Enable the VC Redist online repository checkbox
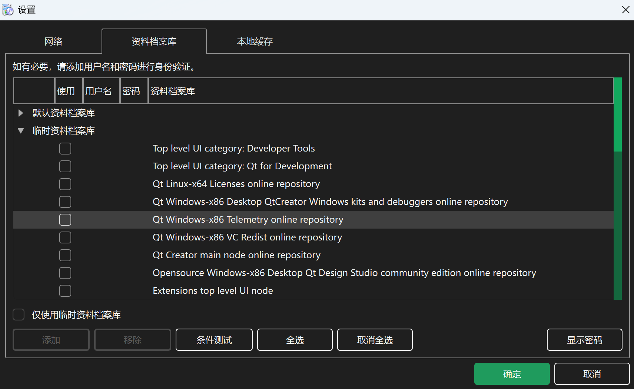The width and height of the screenshot is (634, 389). click(x=65, y=237)
